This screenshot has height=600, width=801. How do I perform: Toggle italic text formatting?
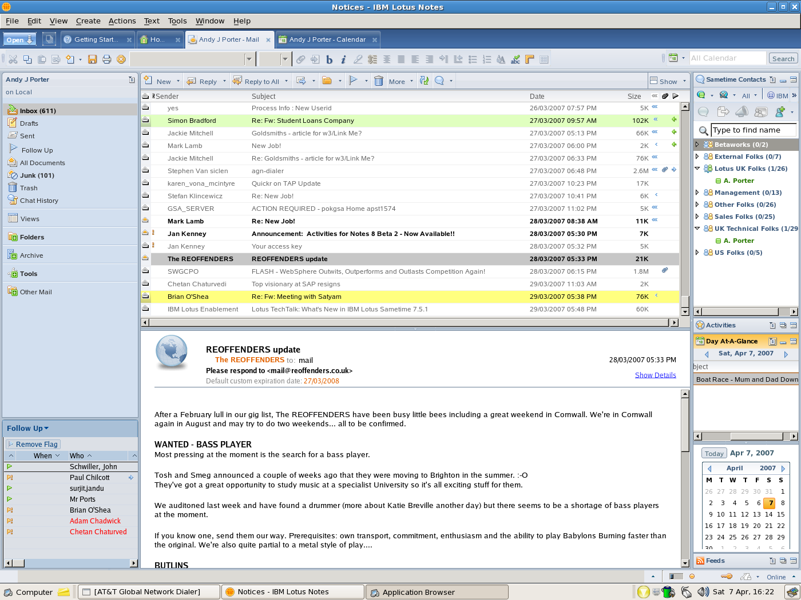point(343,59)
